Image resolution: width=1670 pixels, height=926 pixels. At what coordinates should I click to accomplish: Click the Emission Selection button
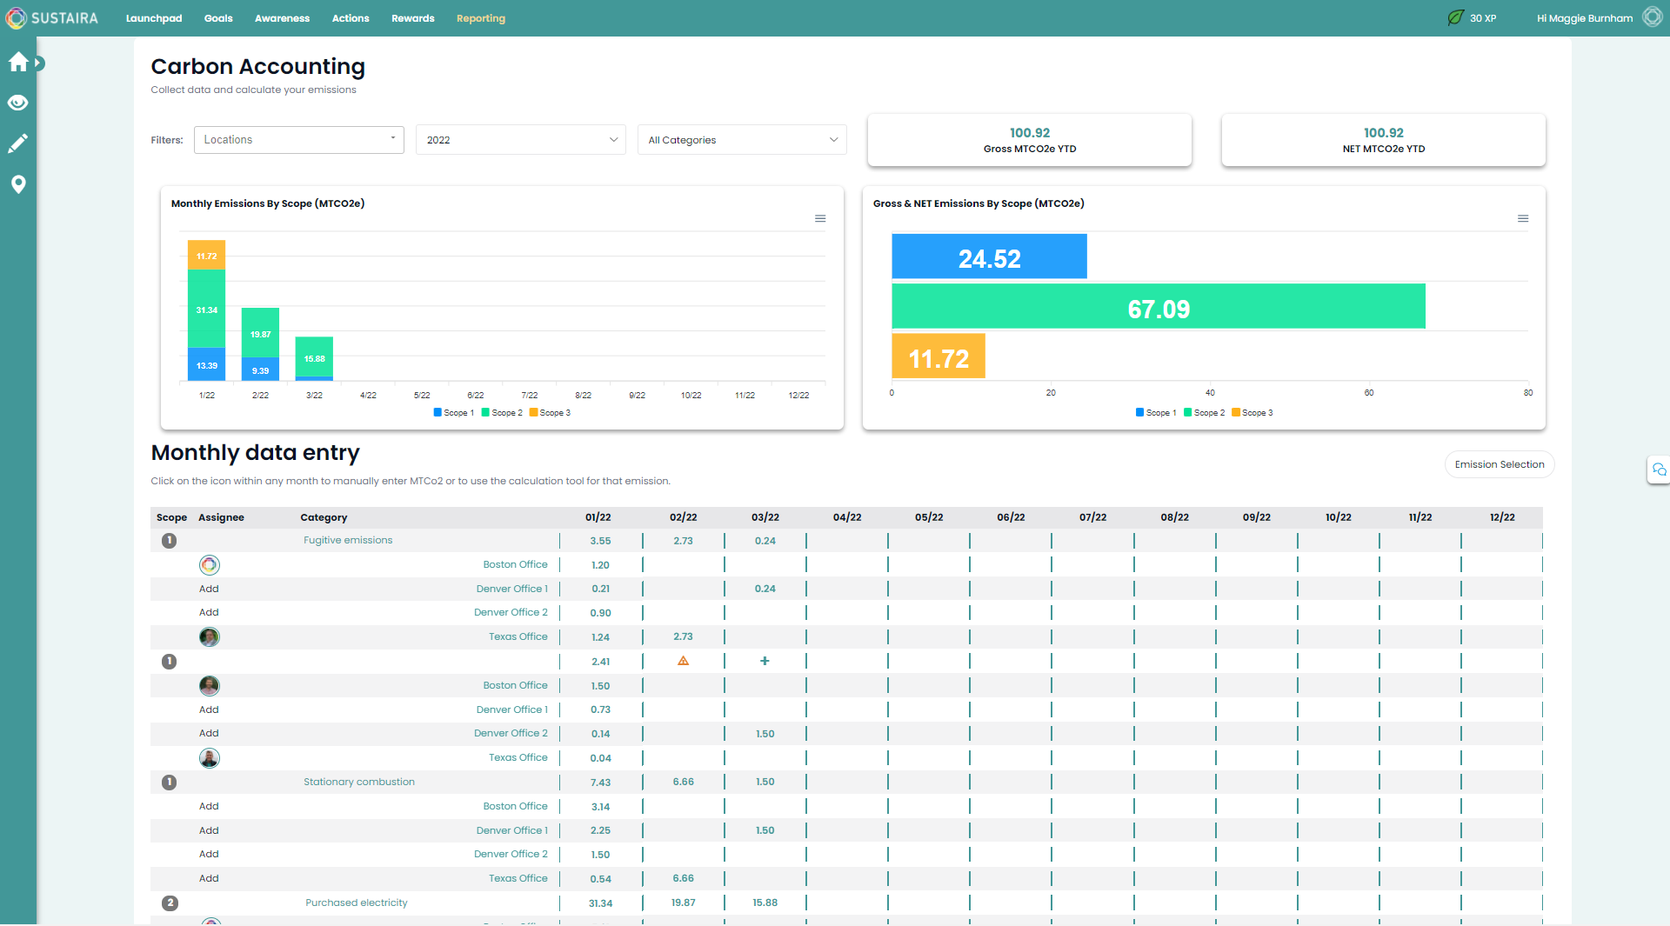point(1500,464)
